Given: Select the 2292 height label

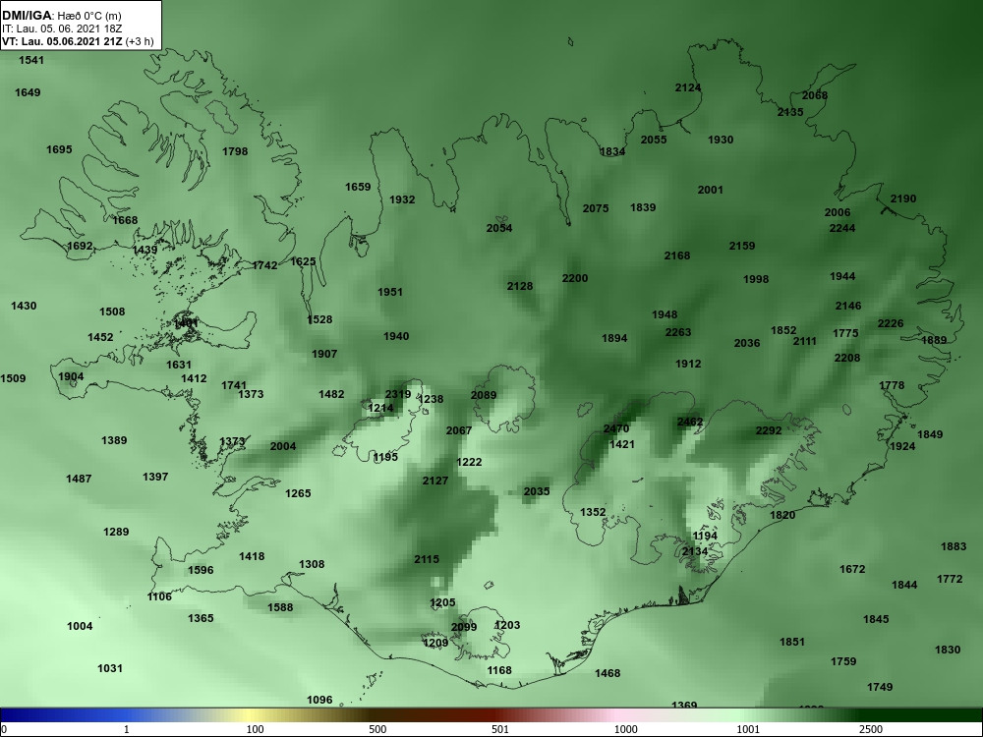Looking at the screenshot, I should point(769,430).
